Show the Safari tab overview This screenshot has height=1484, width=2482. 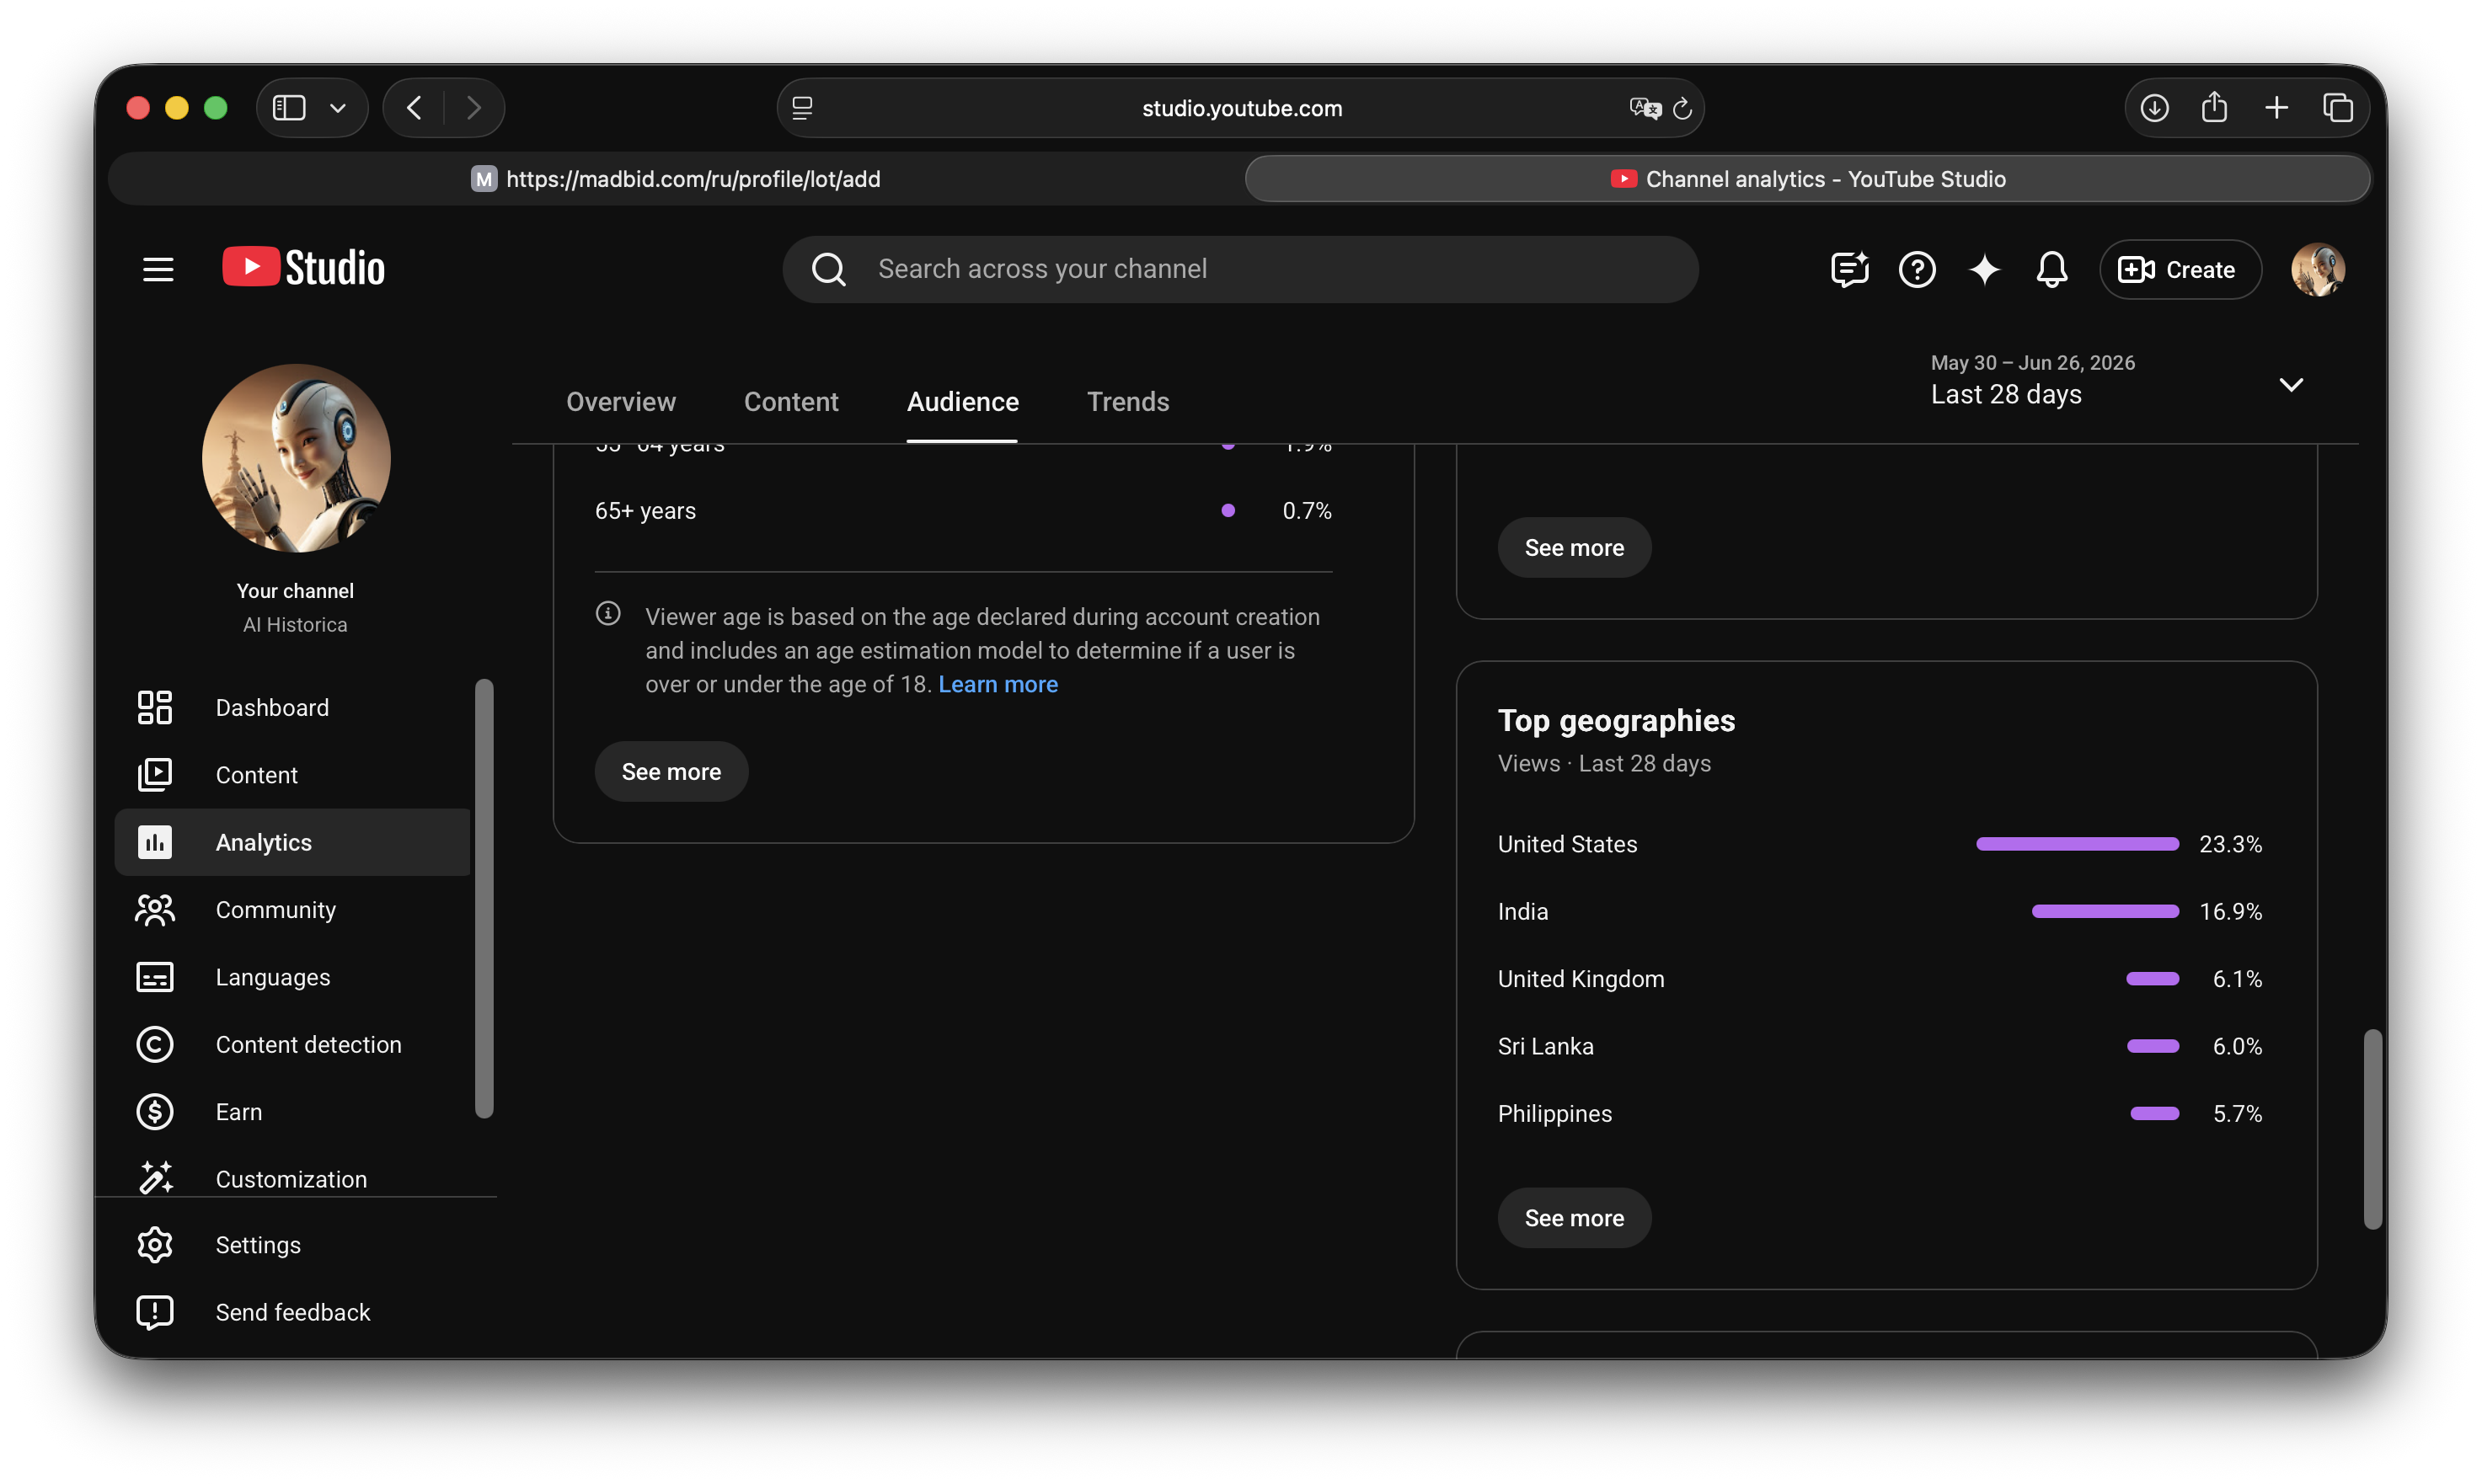[x=2337, y=107]
